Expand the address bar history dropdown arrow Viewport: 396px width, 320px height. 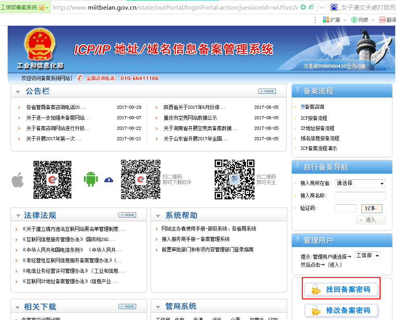322,7
